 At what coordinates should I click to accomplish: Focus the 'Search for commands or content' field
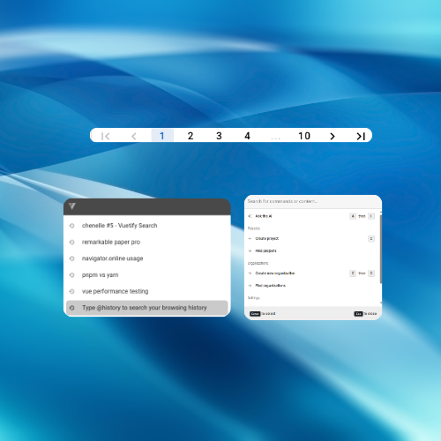click(313, 201)
